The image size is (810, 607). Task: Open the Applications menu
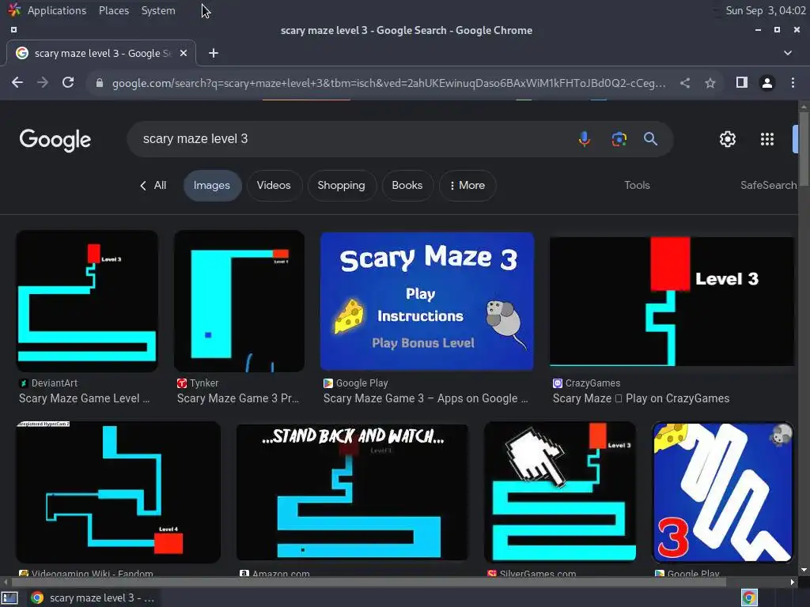pyautogui.click(x=57, y=10)
